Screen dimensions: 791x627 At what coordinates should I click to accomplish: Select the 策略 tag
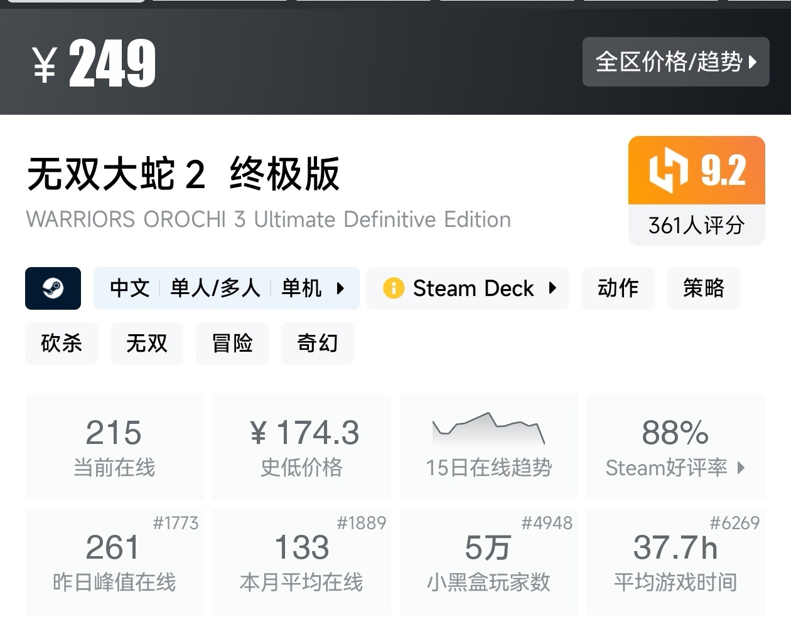704,288
